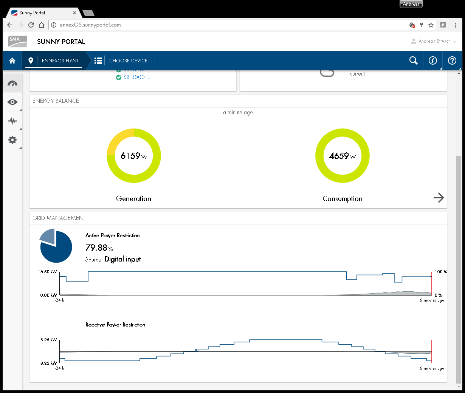
Task: Click the list icon beside CHOOSE DEVICE
Action: (98, 60)
